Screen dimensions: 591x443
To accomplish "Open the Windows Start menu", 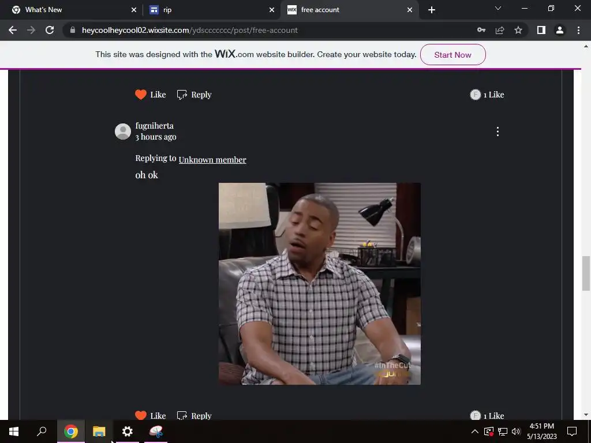I will point(14,431).
